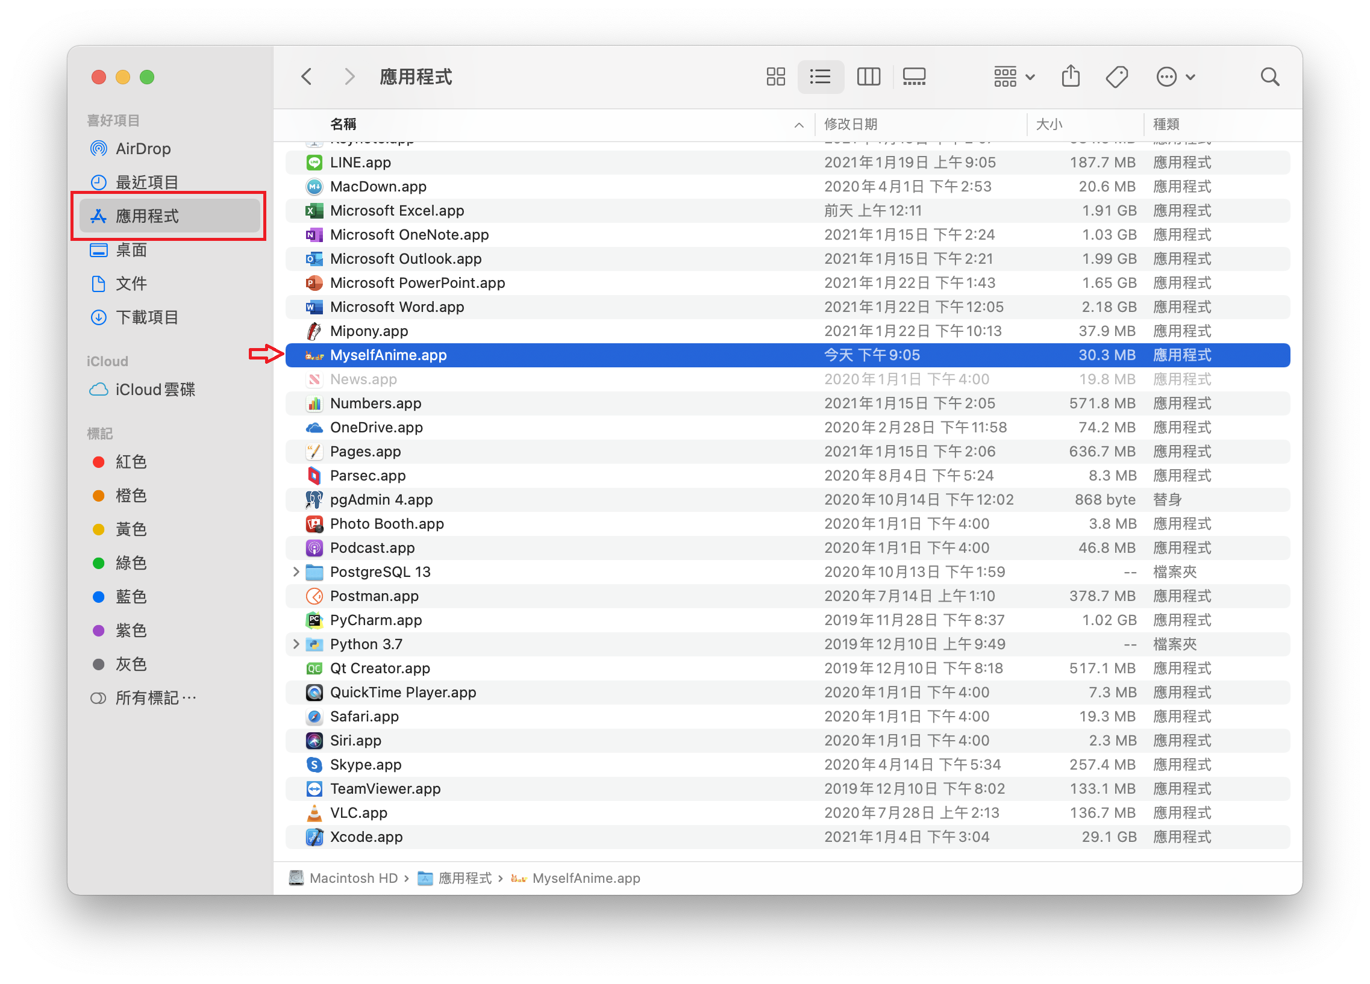Click the tag toolbar icon
This screenshot has height=984, width=1370.
pos(1116,76)
